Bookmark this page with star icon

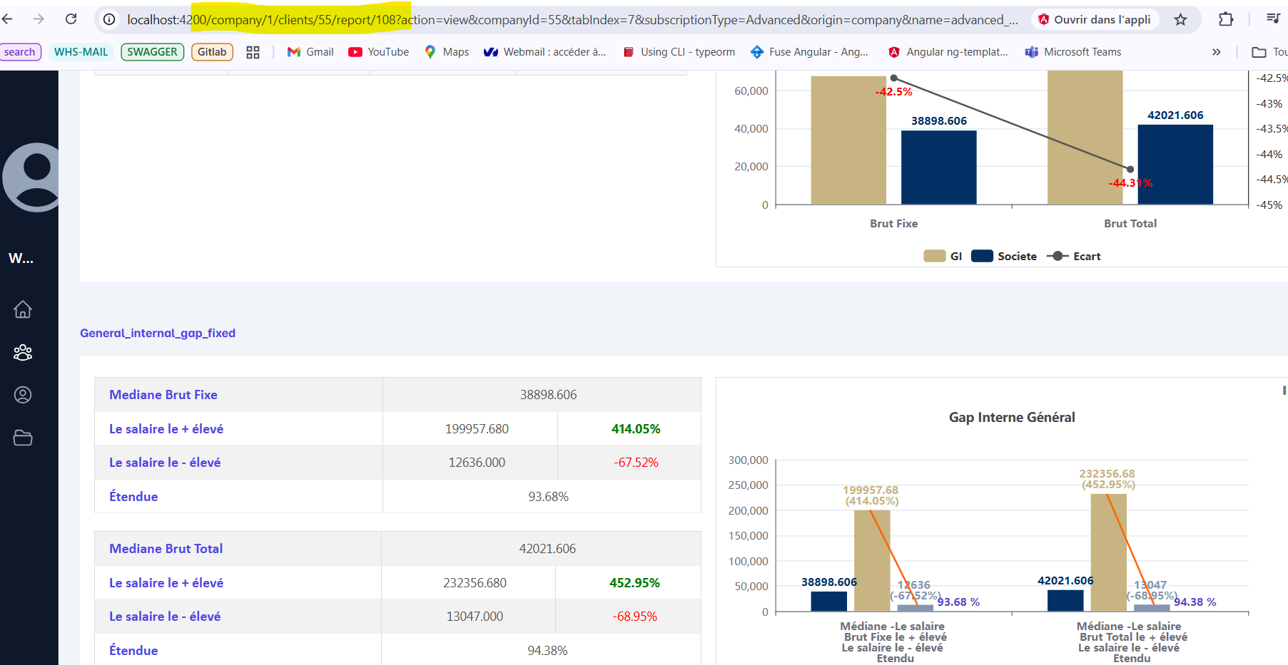coord(1180,19)
